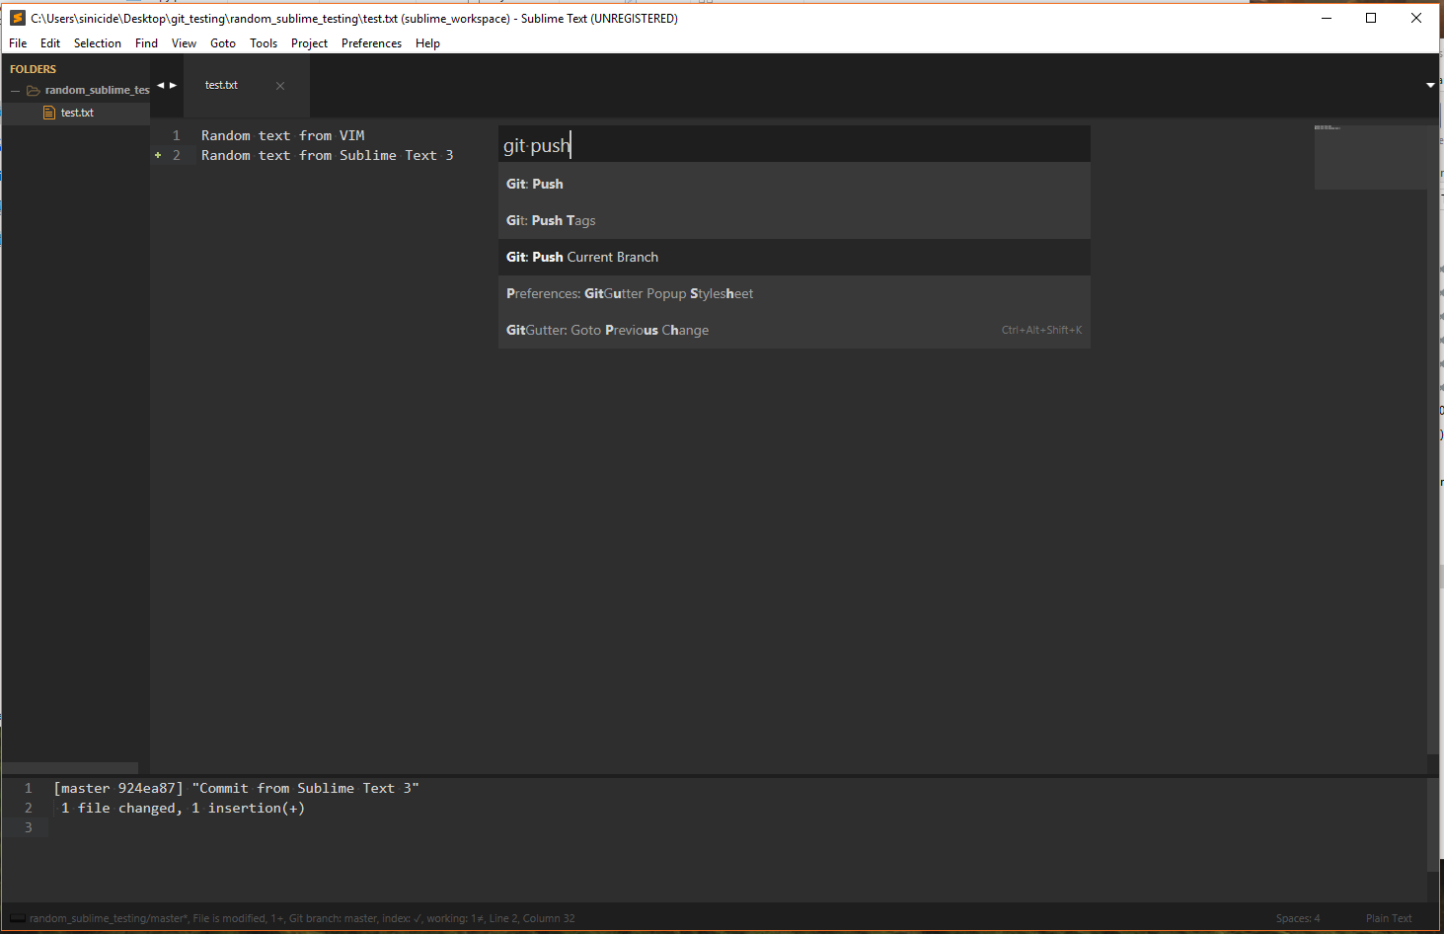This screenshot has width=1444, height=934.
Task: Click the Git branch status text
Action: tap(334, 918)
